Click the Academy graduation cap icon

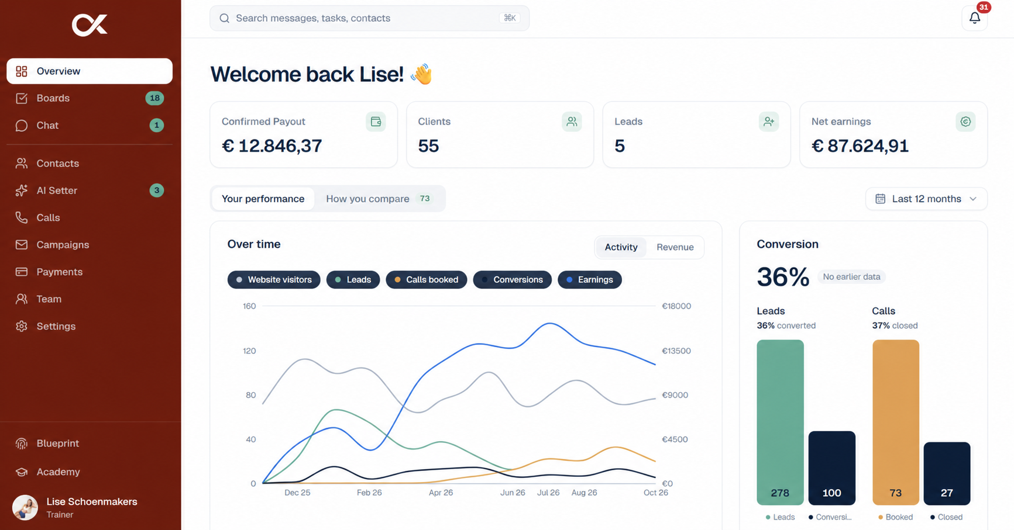click(x=22, y=472)
